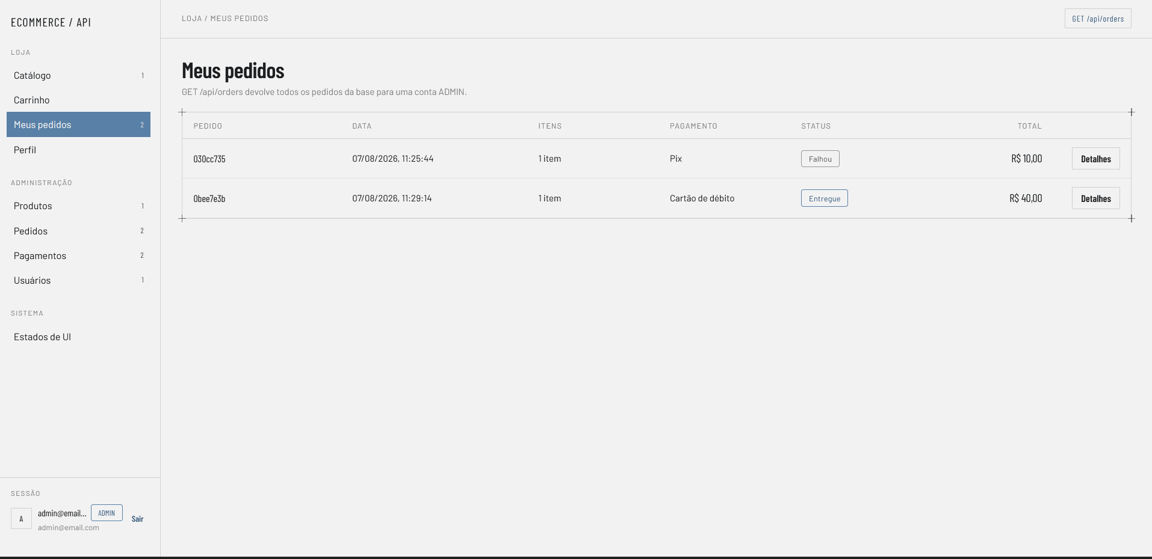Image resolution: width=1152 pixels, height=559 pixels.
Task: Click the GET /api/orders description text
Action: coord(324,92)
